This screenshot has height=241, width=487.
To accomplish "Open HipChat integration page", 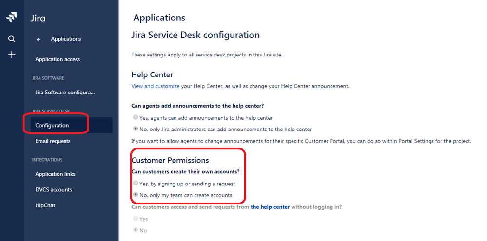I will pos(45,205).
